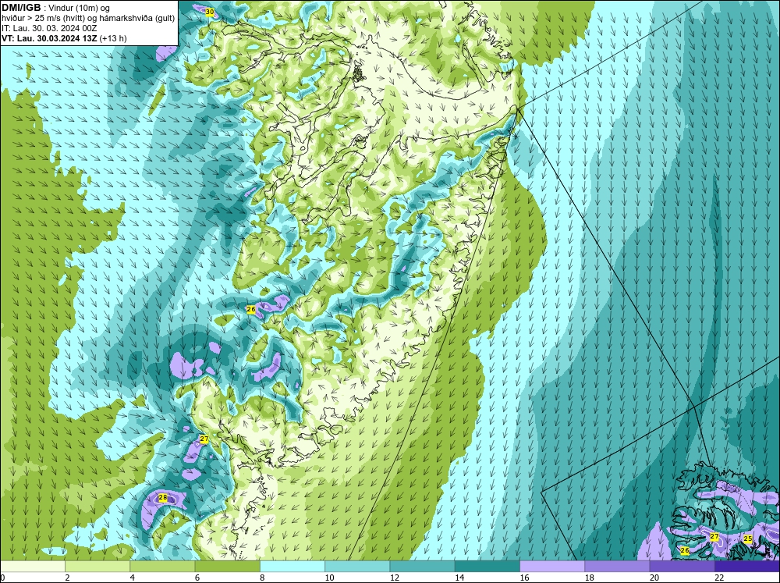This screenshot has height=583, width=780.
Task: Click the 'IT: Lau. 30. 03. 2024 00Z' line
Action: tap(49, 28)
